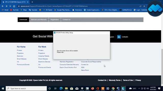The image size is (163, 91).
Task: Open Microsoft Store from taskbar
Action: (72, 88)
